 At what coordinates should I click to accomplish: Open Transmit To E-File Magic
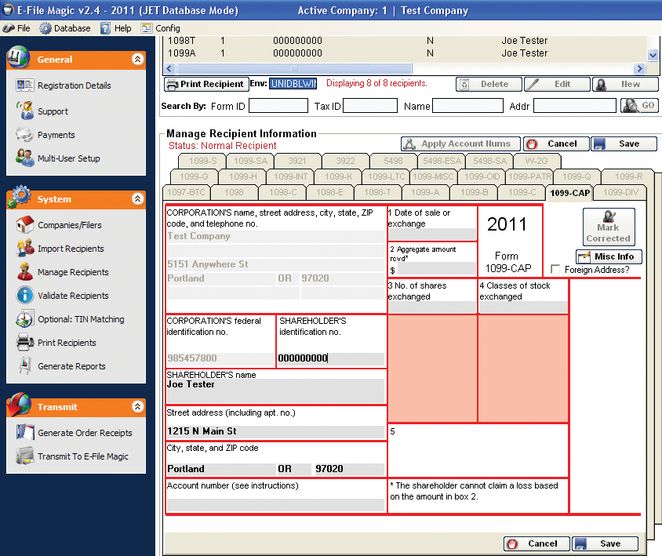[82, 456]
